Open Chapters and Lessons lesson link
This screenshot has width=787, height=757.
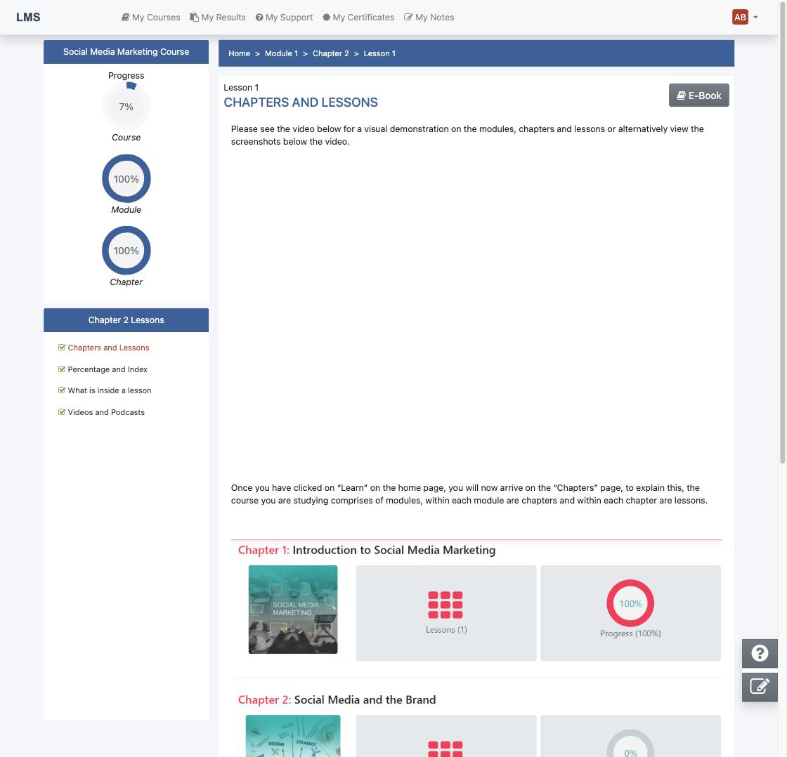pyautogui.click(x=108, y=348)
